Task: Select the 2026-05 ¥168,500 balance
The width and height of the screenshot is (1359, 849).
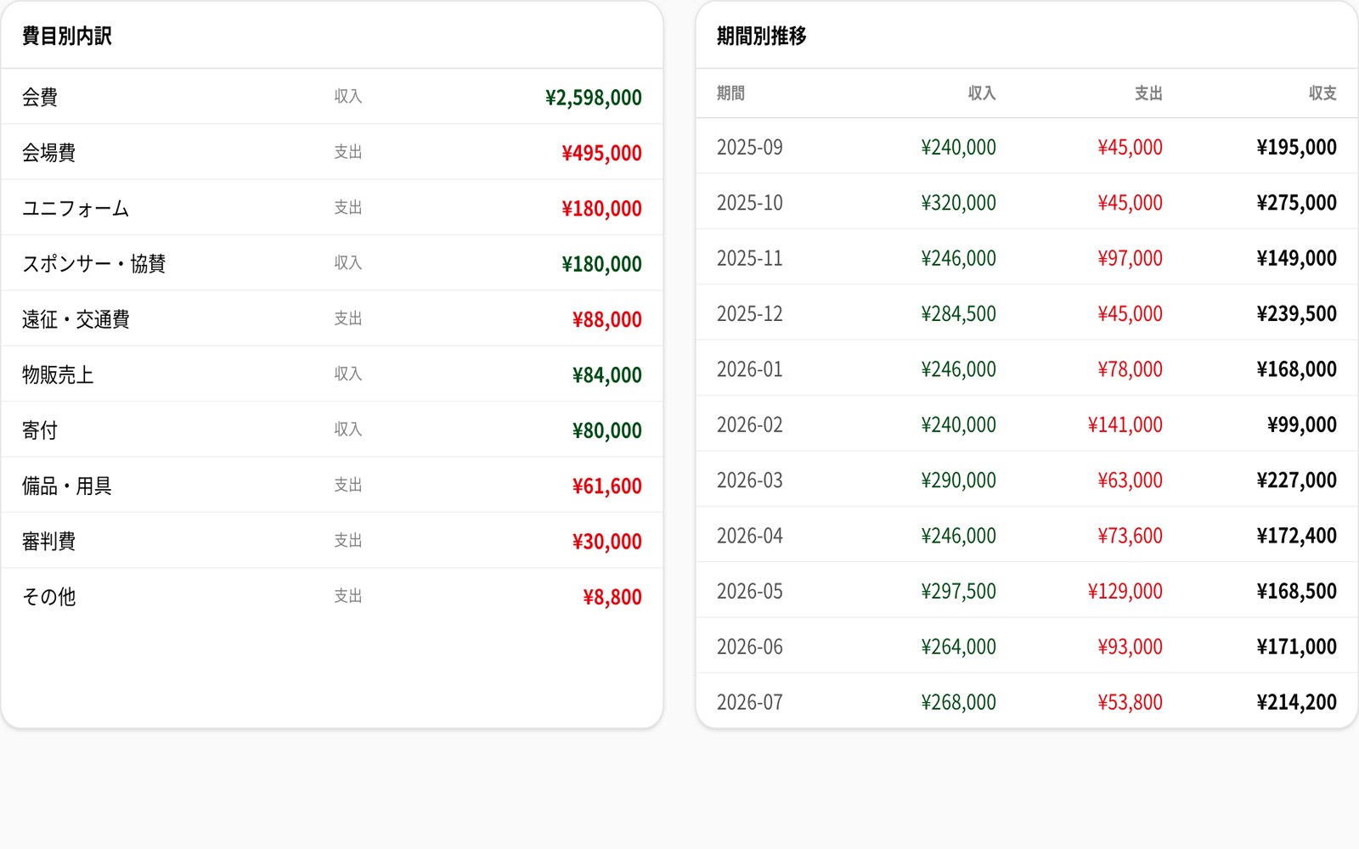Action: (x=1297, y=591)
